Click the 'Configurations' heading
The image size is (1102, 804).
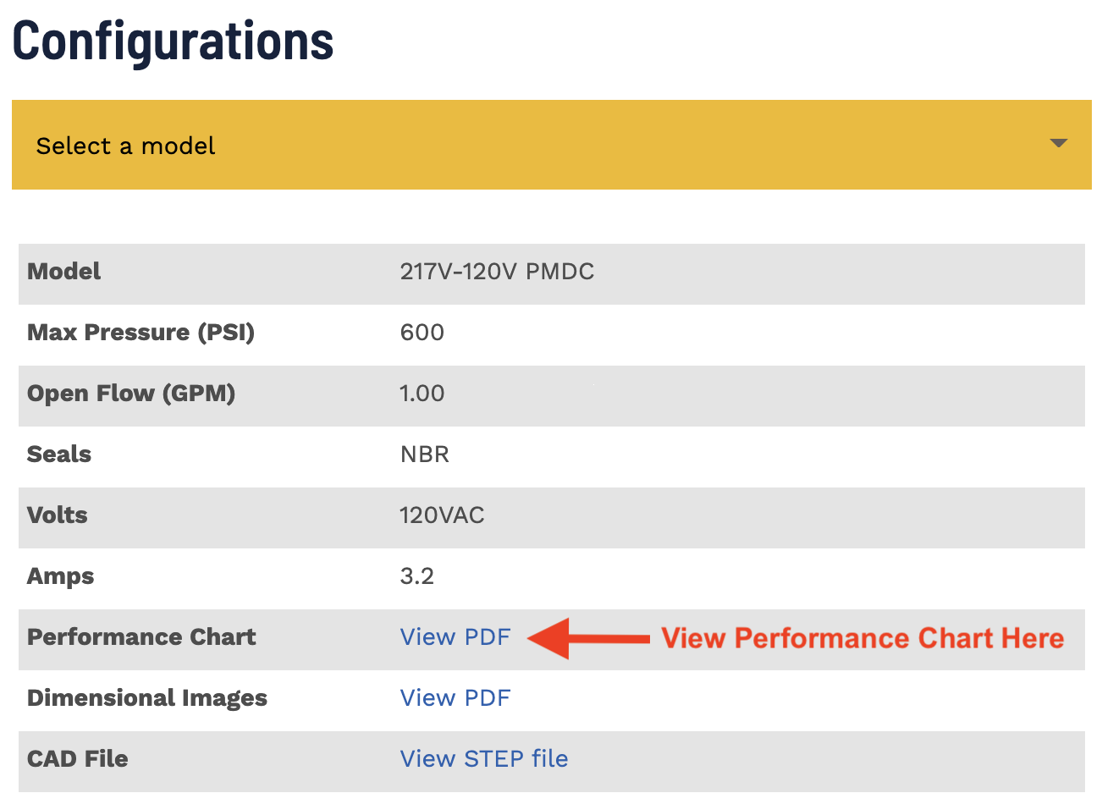[173, 40]
